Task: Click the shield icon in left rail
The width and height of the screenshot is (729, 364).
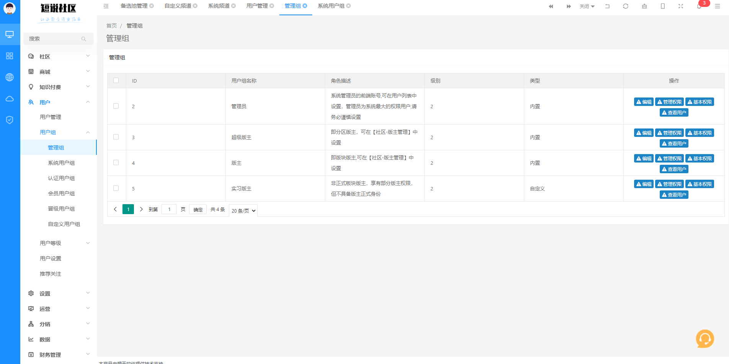Action: 10,120
